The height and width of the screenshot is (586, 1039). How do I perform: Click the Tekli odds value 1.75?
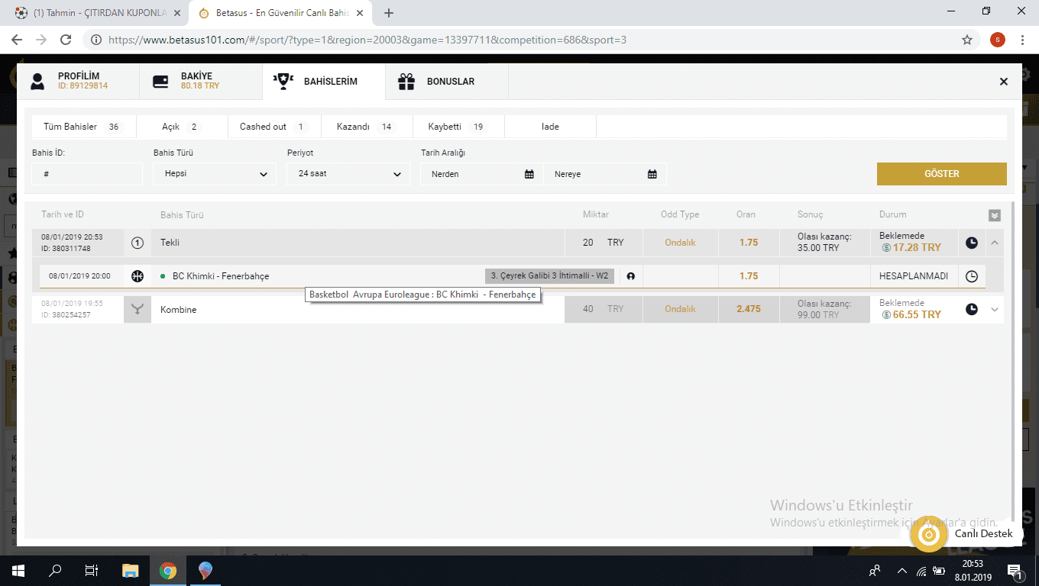[x=749, y=243]
